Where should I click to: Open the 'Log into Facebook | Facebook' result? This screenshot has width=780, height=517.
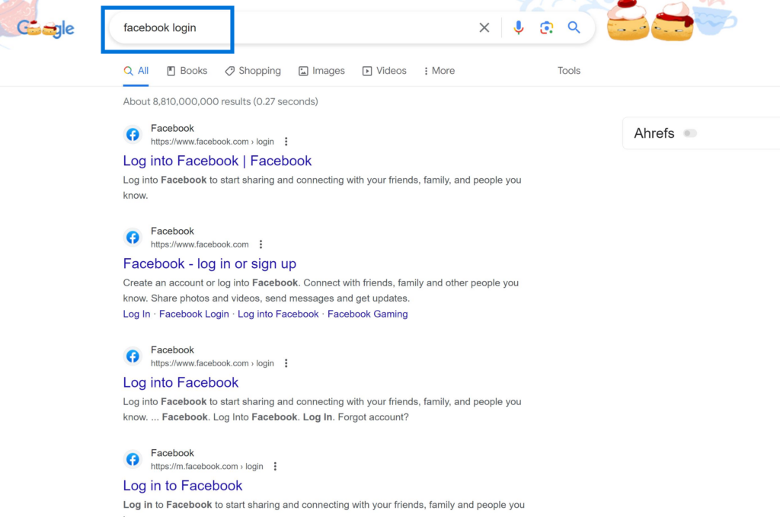pyautogui.click(x=217, y=161)
